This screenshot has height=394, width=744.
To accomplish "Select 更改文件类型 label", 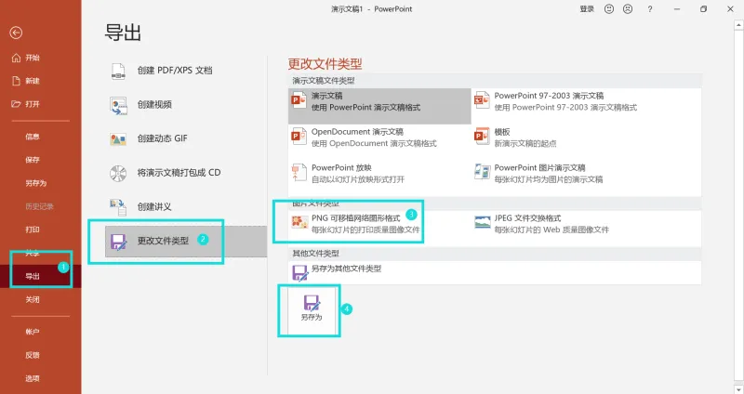I will (x=164, y=241).
